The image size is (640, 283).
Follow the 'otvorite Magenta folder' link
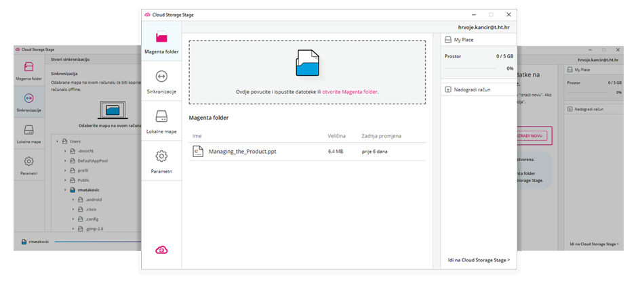350,91
